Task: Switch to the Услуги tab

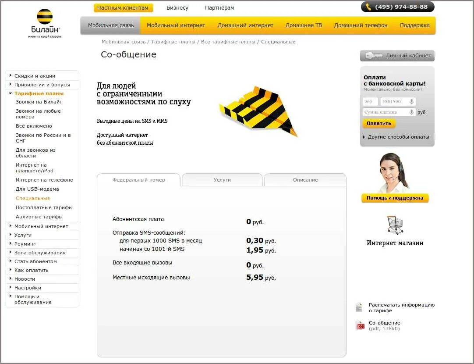Action: pyautogui.click(x=222, y=180)
